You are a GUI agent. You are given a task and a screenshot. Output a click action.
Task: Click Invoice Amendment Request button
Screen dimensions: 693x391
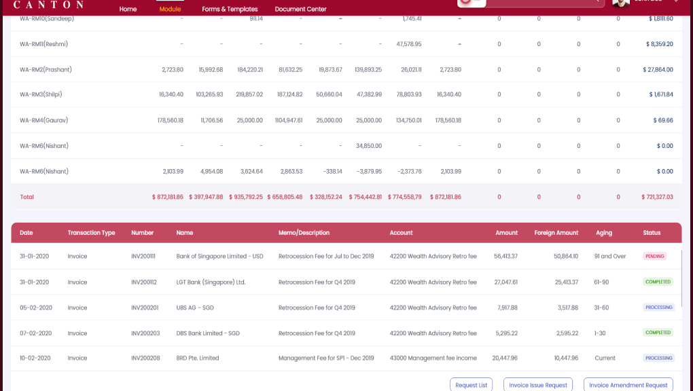628,385
